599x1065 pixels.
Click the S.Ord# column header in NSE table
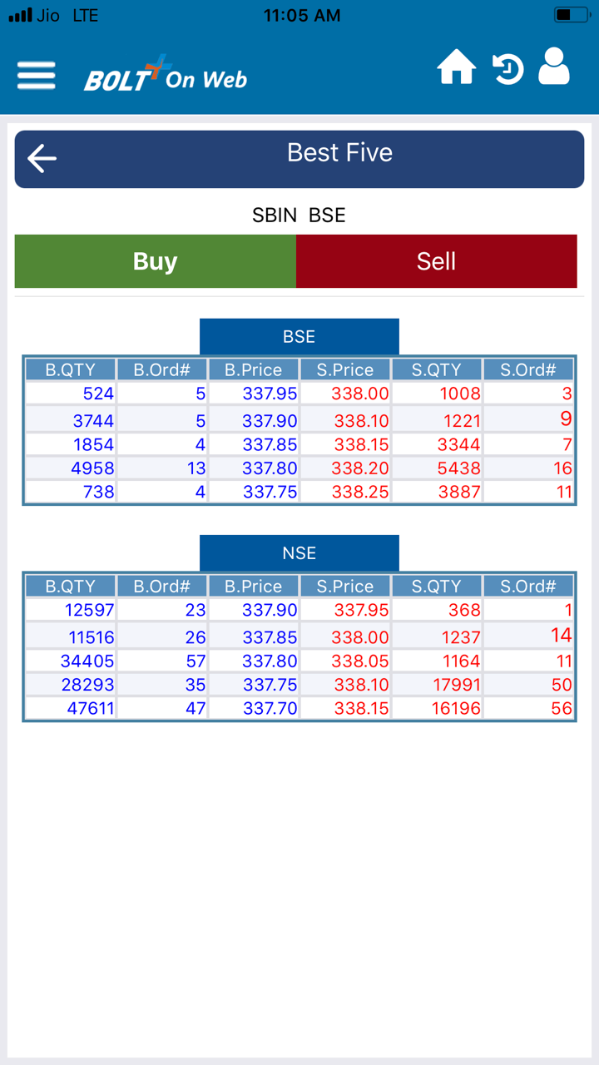(x=528, y=587)
